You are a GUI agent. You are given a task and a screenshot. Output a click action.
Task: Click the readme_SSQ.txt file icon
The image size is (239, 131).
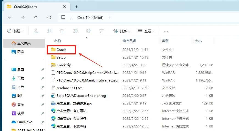[53, 88]
